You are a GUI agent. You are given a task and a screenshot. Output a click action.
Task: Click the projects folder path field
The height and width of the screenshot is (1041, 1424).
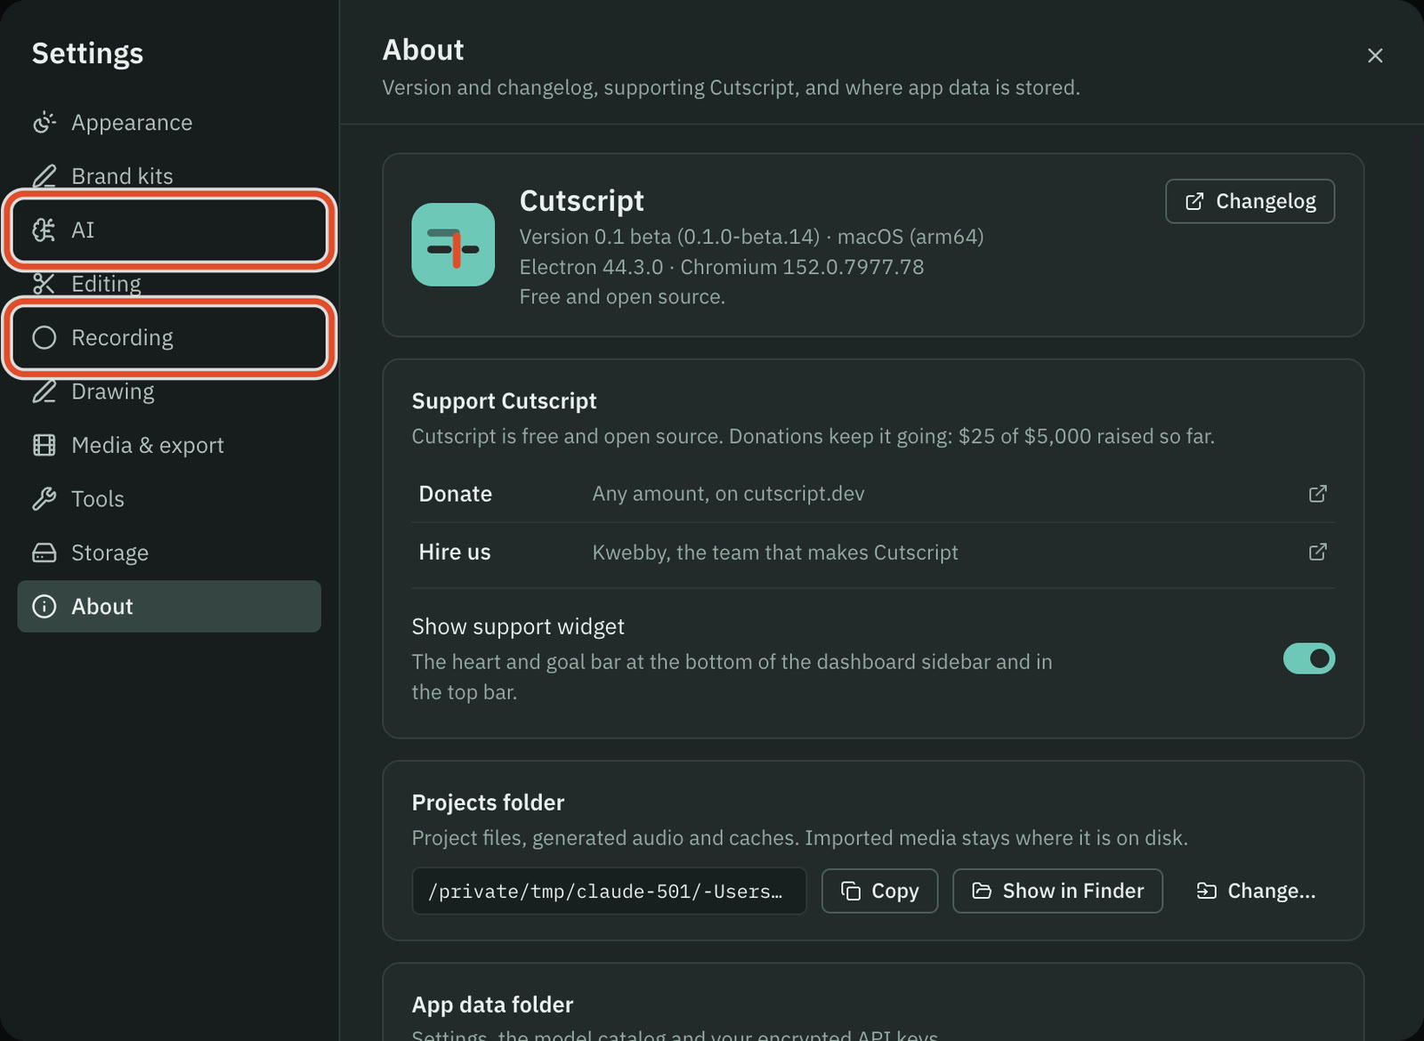pos(609,891)
